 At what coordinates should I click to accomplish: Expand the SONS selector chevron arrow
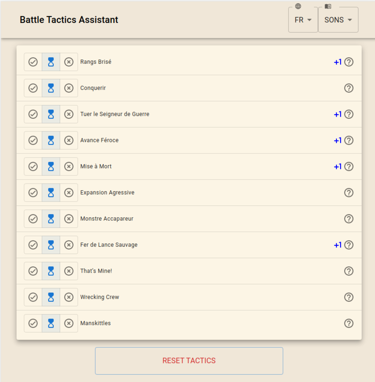[x=350, y=20]
